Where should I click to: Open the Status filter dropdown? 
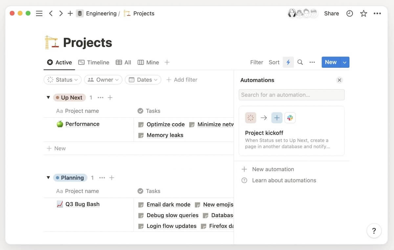click(x=62, y=80)
